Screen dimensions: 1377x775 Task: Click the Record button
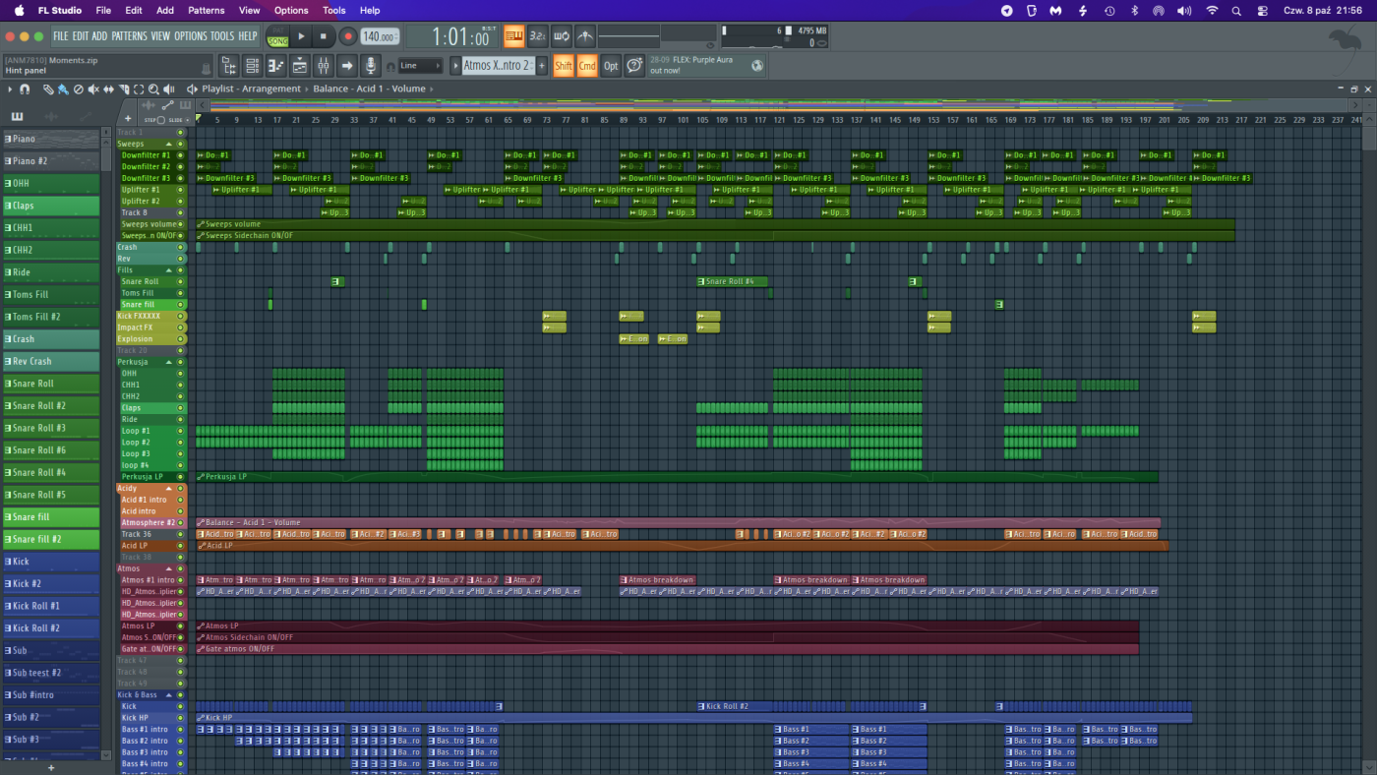(x=347, y=37)
